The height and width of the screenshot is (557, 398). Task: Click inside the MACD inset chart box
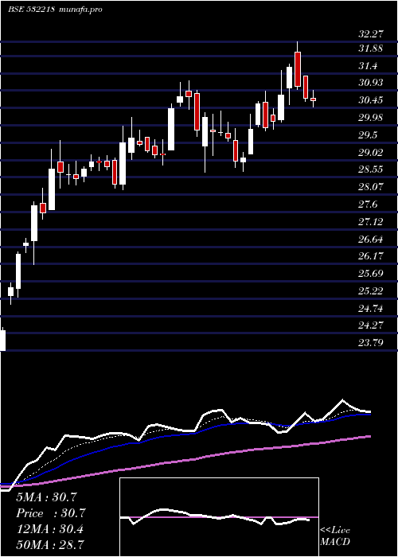point(219,517)
